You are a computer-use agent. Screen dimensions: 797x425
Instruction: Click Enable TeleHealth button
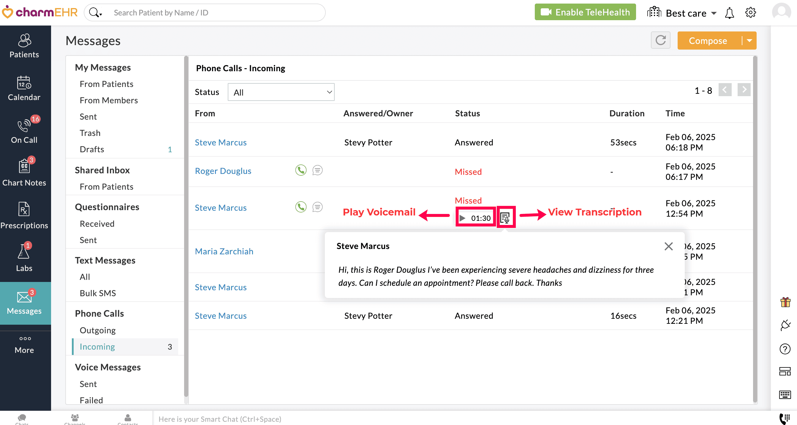pyautogui.click(x=585, y=12)
